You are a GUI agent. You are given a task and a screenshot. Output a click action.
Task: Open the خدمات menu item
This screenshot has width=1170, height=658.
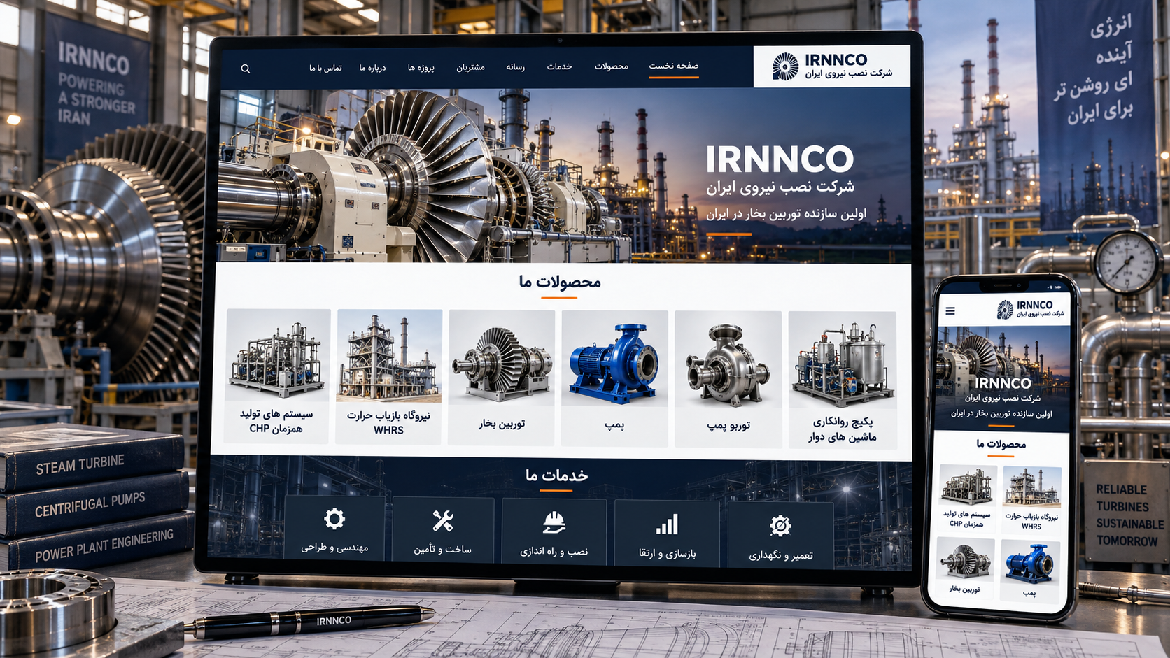[x=559, y=66]
